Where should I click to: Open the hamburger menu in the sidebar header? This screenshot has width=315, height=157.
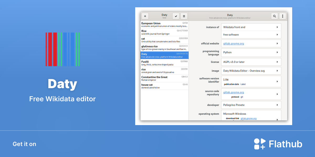click(184, 16)
